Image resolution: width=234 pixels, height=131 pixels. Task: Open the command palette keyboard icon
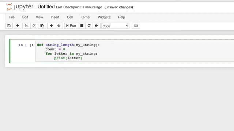click(x=136, y=26)
